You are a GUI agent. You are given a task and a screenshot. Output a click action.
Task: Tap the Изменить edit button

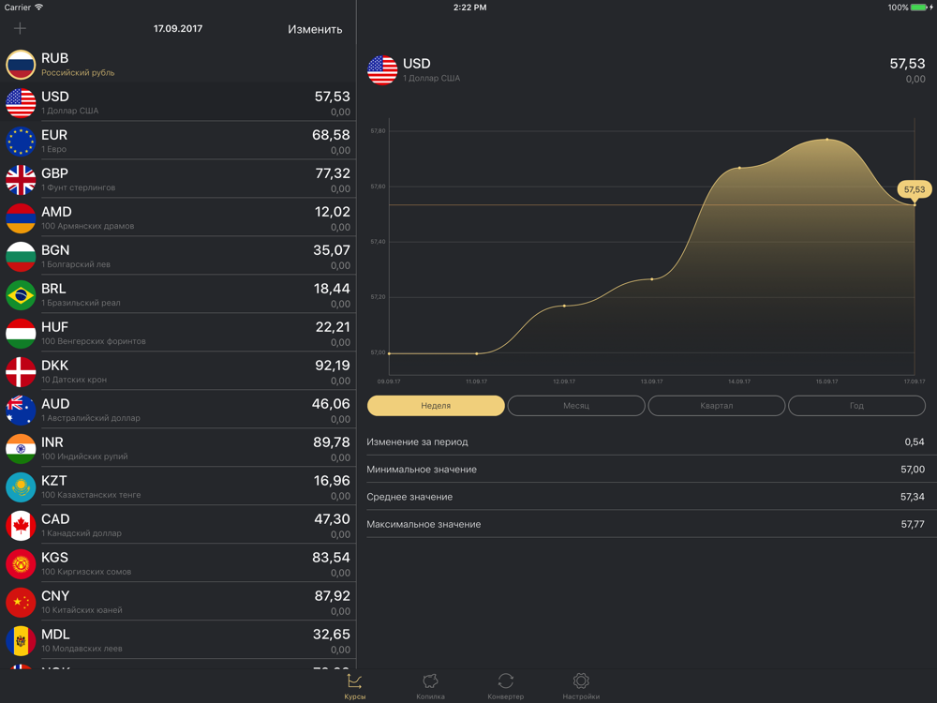pos(315,29)
